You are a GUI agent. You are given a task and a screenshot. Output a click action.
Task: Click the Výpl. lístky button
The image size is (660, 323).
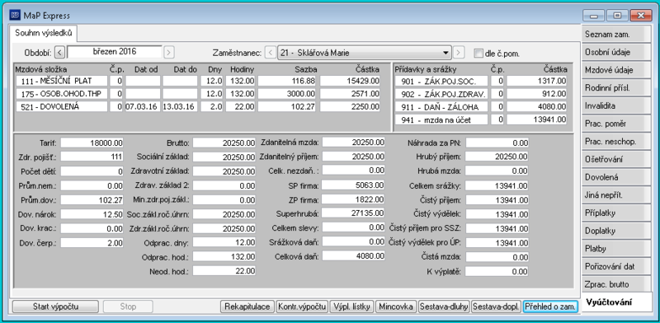point(352,307)
